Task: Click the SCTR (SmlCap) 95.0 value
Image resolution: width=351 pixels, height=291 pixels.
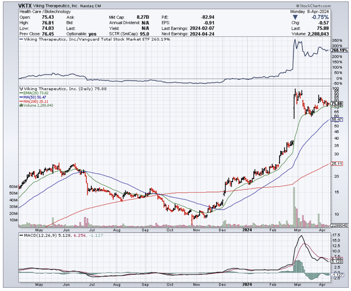Action: coord(144,34)
